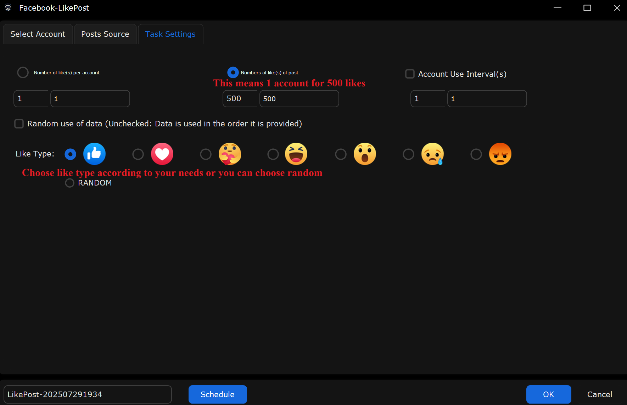Viewport: 627px width, 405px height.
Task: Select Numbers of like(s) of post radio
Action: pyautogui.click(x=233, y=73)
